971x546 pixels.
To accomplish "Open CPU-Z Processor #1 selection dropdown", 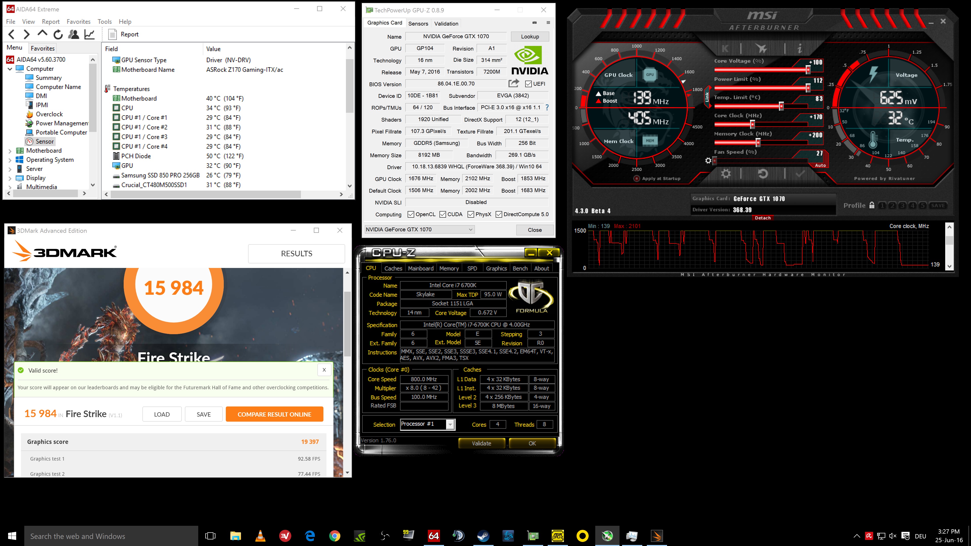I will pos(427,424).
